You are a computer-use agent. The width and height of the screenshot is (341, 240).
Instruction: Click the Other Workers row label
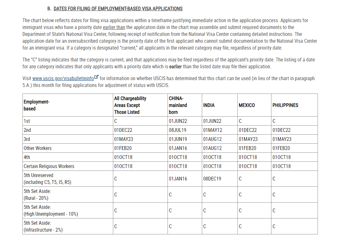tap(38, 148)
